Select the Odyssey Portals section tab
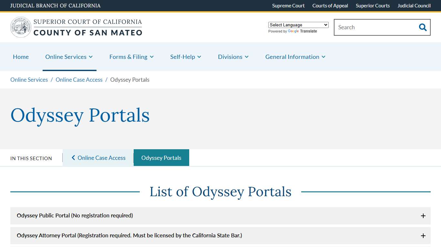The width and height of the screenshot is (441, 247). pos(161,158)
